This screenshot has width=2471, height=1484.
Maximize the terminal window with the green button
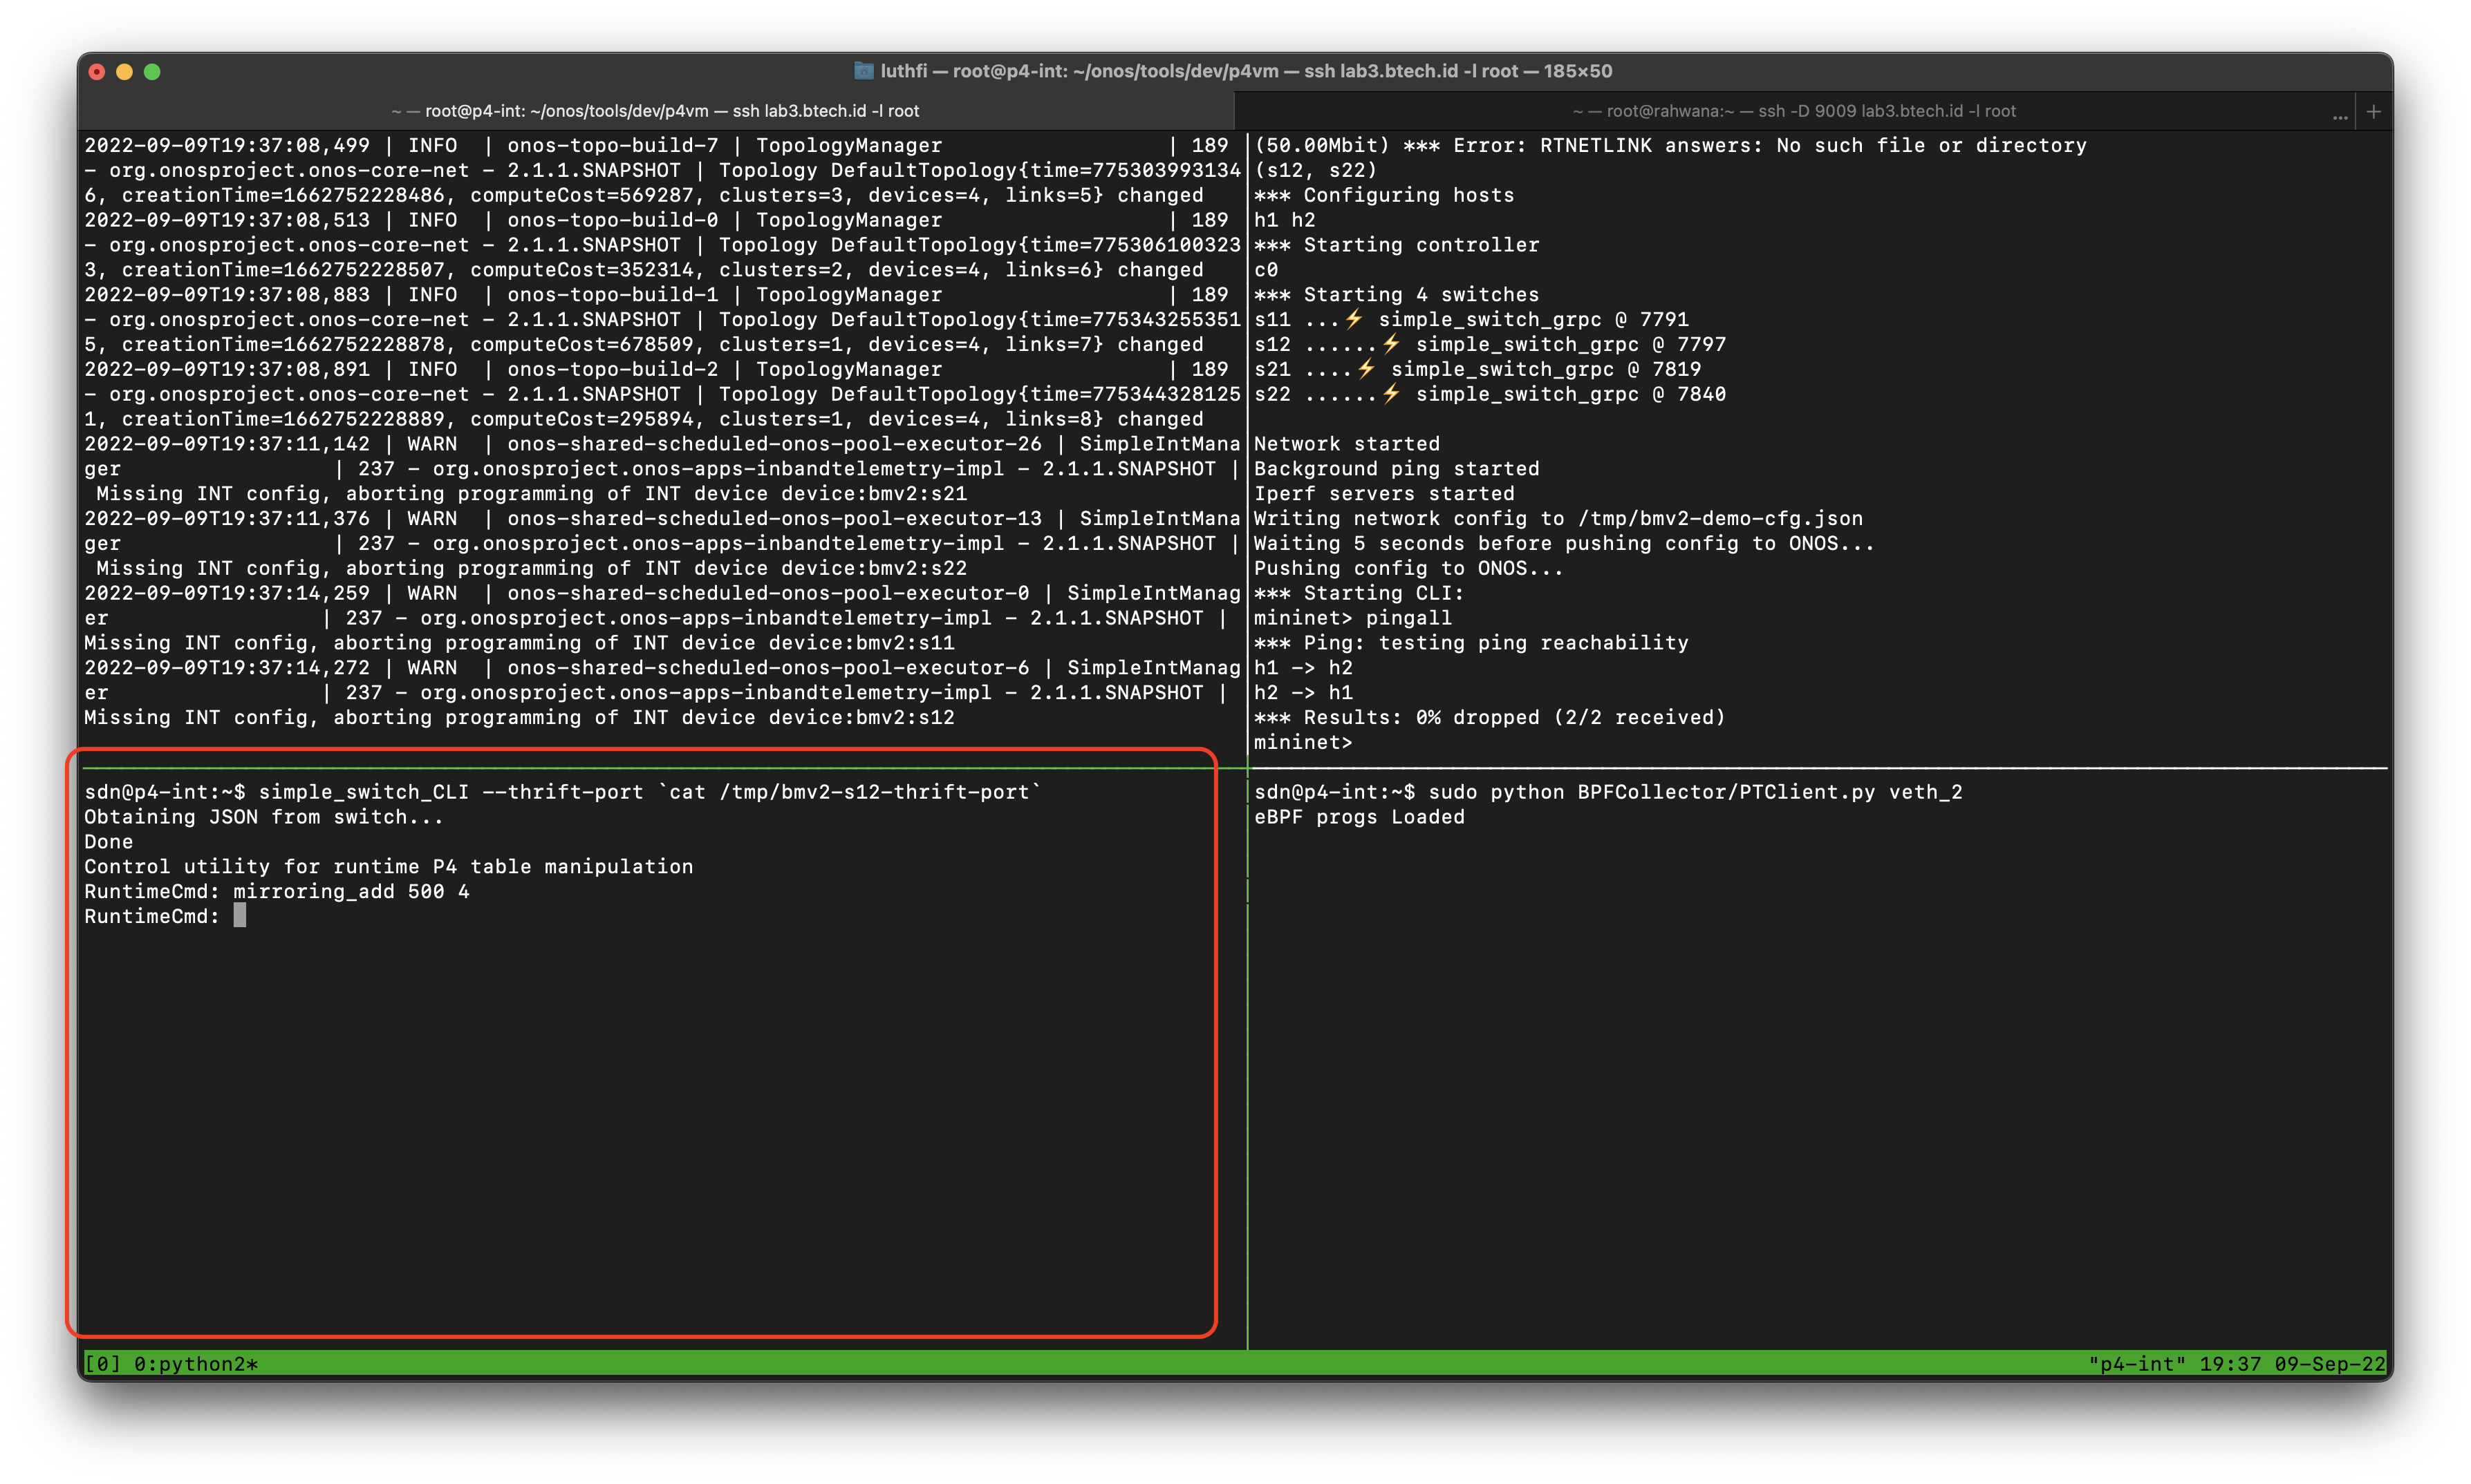(x=152, y=71)
